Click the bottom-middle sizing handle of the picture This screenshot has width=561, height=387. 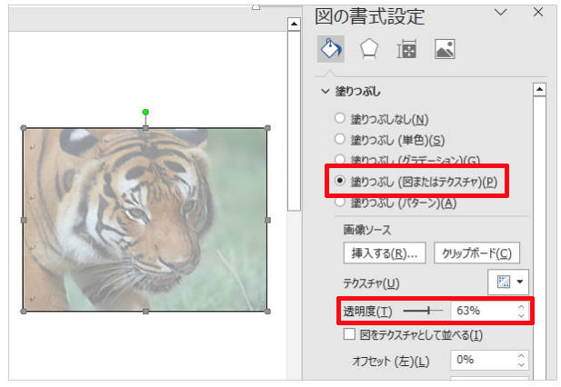[x=145, y=312]
